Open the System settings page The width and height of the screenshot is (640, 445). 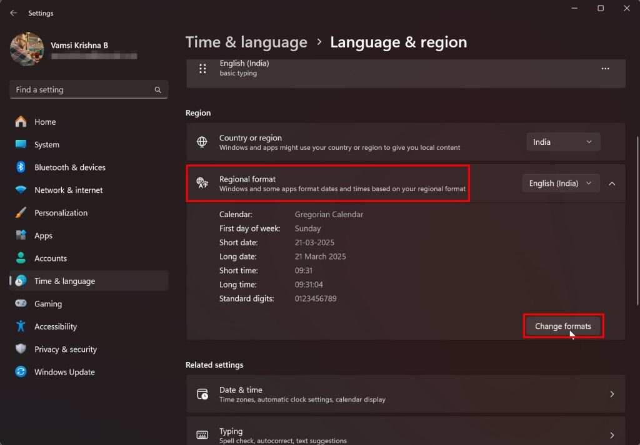[89, 145]
